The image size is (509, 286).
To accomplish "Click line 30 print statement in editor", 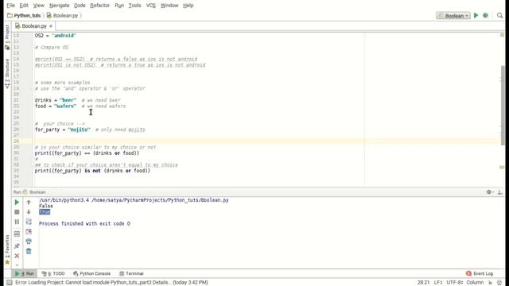I will click(87, 153).
